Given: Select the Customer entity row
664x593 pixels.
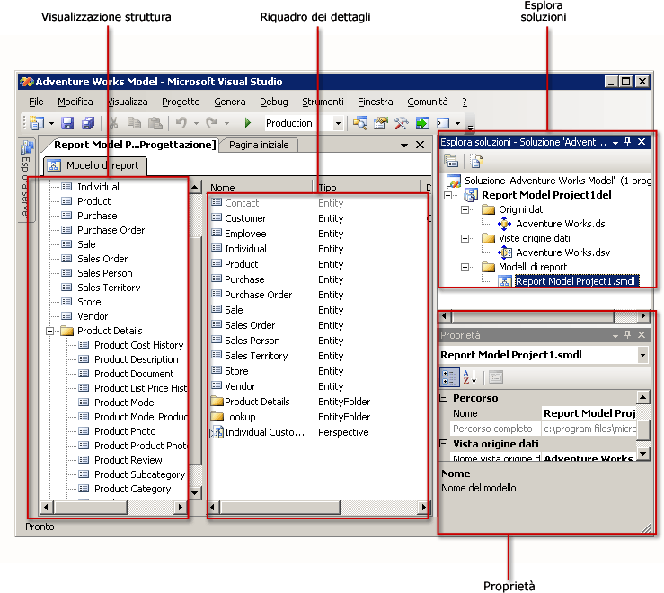Looking at the screenshot, I should pos(245,218).
